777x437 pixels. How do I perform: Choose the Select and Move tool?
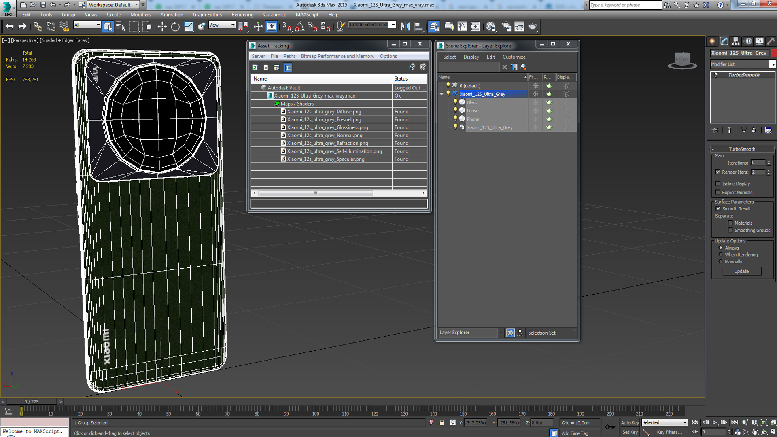click(162, 27)
